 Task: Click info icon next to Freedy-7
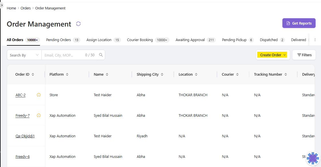coord(39,116)
